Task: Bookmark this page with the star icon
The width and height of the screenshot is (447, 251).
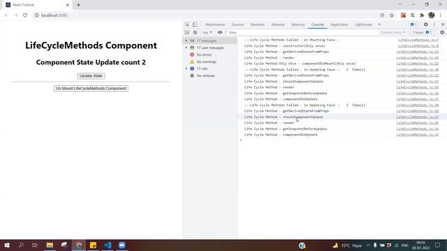Action: [392, 15]
